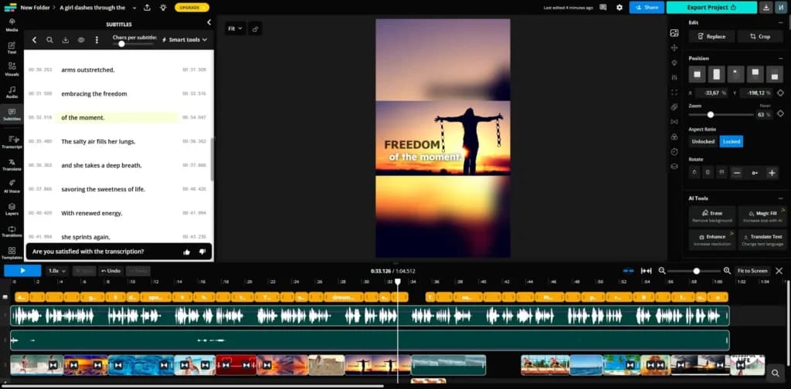This screenshot has width=791, height=389.
Task: Click the thumbs up feedback icon
Action: [187, 252]
